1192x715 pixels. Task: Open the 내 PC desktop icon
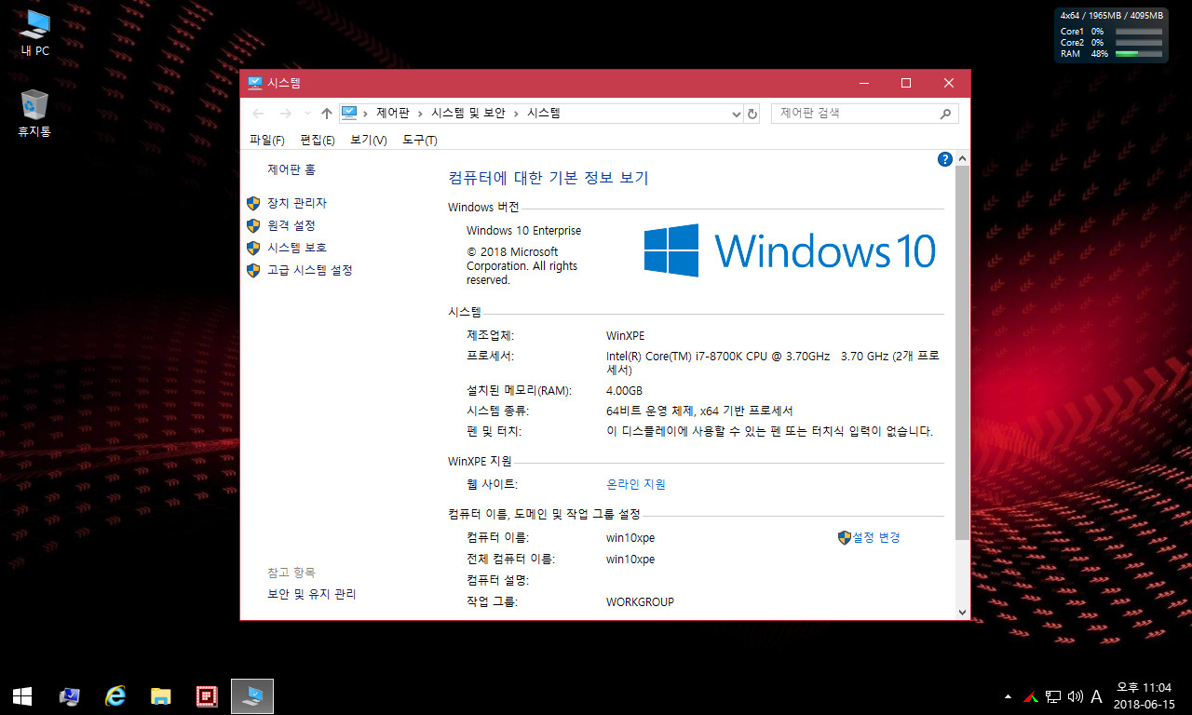click(34, 33)
